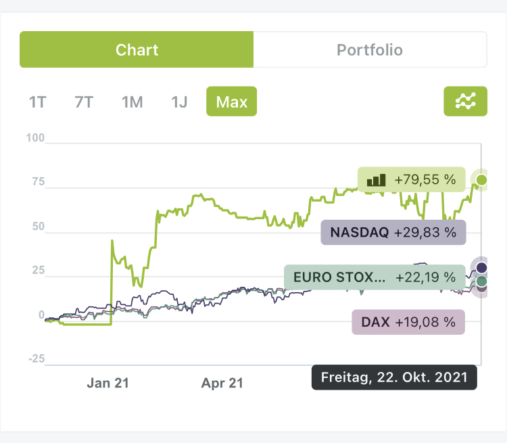This screenshot has height=443, width=507.
Task: Select the 1M time range
Action: coord(132,102)
